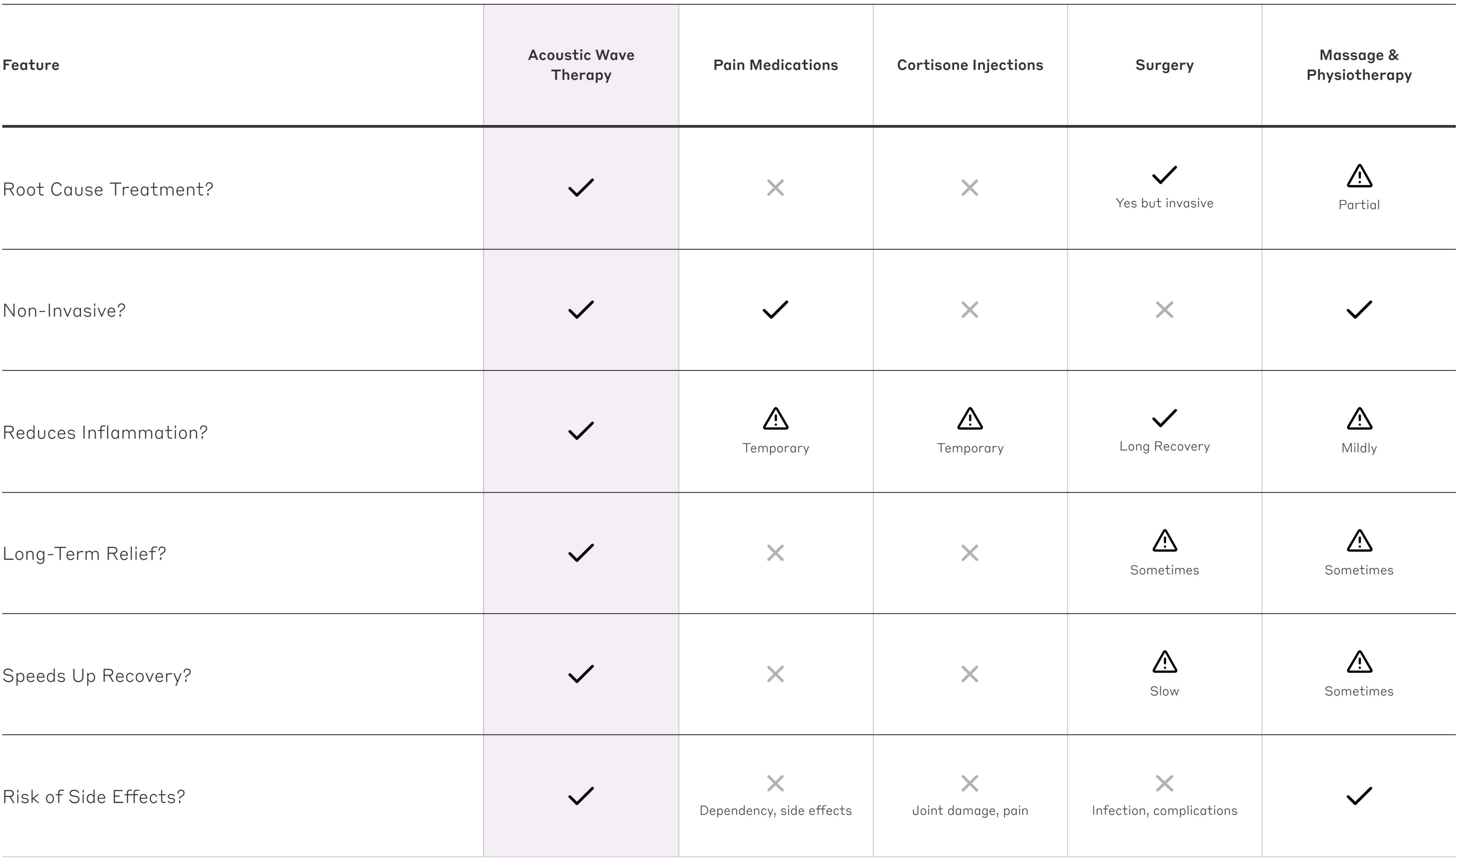Click the checkmark above "Yes but invasive"

pyautogui.click(x=1164, y=174)
